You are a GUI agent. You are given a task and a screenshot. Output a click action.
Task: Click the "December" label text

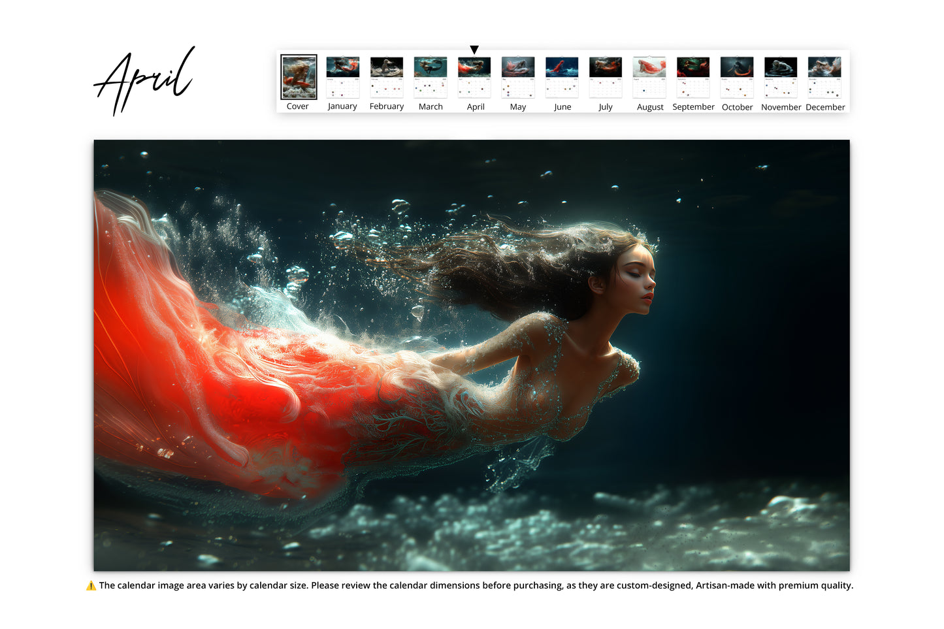[x=825, y=107]
